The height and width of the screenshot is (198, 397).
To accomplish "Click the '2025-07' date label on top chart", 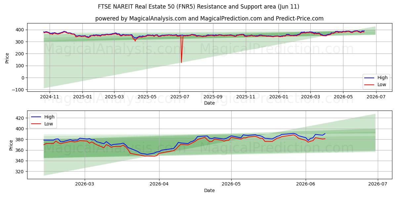I will click(x=180, y=97).
